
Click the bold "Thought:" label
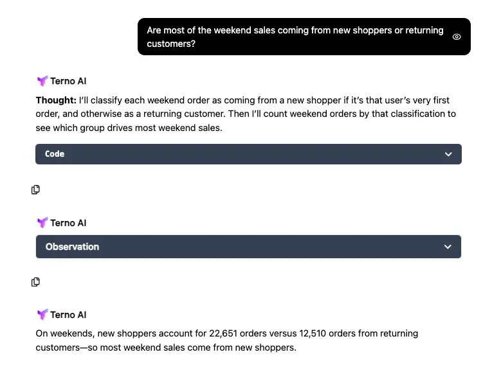(x=56, y=100)
